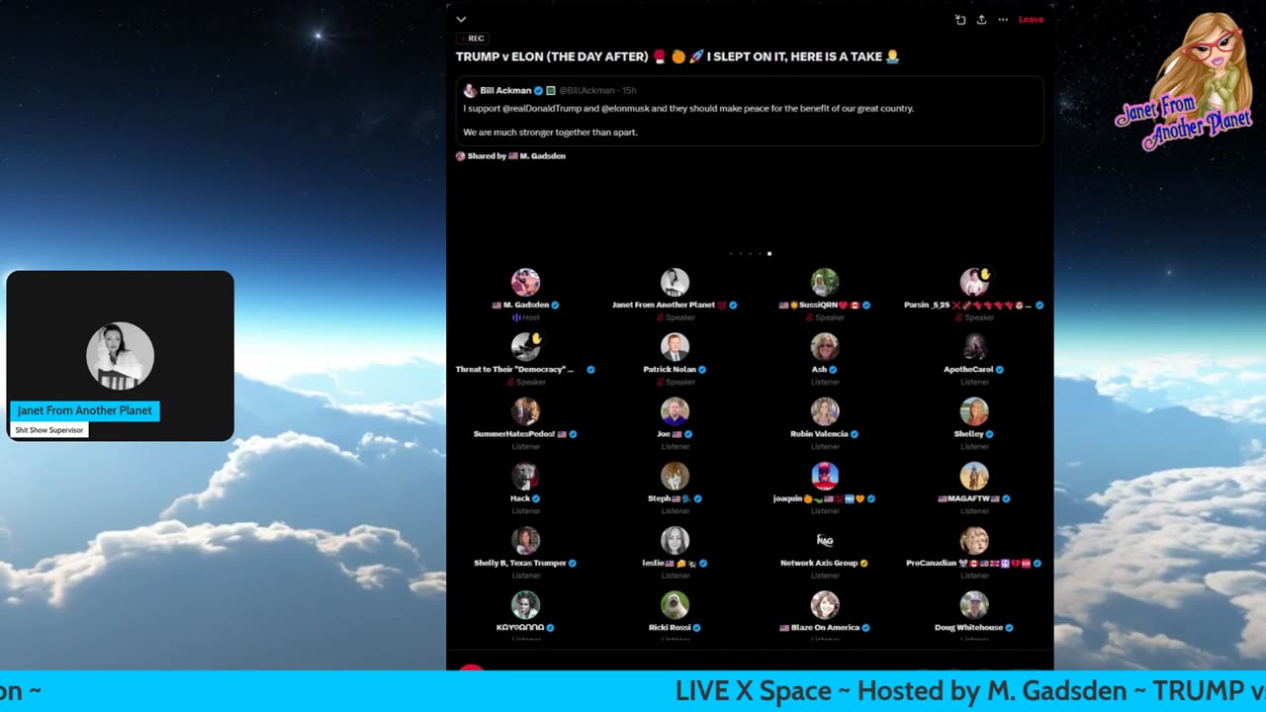Open the three-dot more options menu

point(1003,19)
